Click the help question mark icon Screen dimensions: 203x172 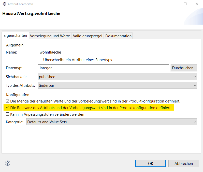[8, 163]
